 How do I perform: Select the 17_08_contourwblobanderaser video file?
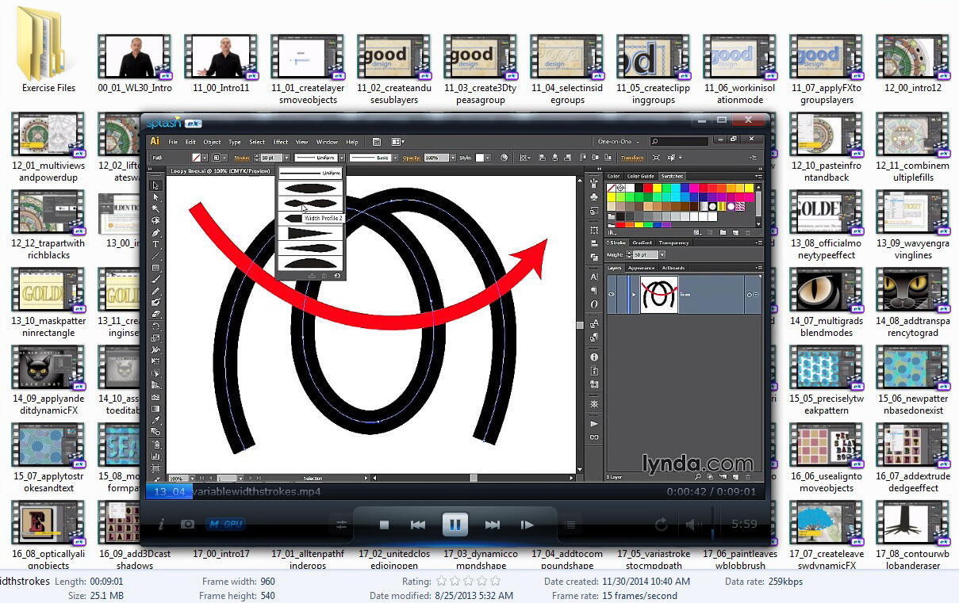[912, 534]
